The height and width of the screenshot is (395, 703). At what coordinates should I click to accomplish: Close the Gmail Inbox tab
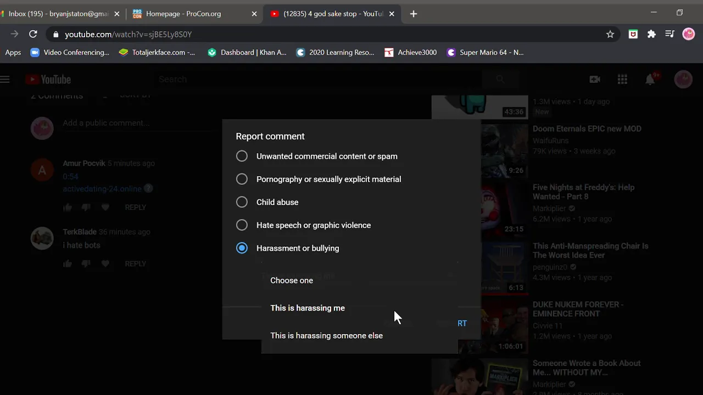coord(116,14)
